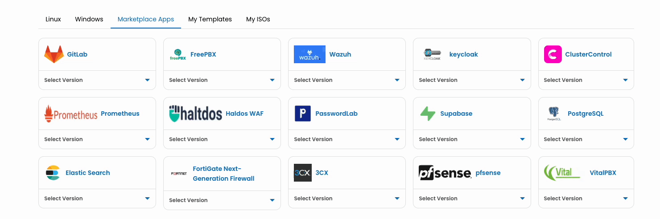Open GitLab Select Version dropdown
The height and width of the screenshot is (219, 660).
coord(97,80)
